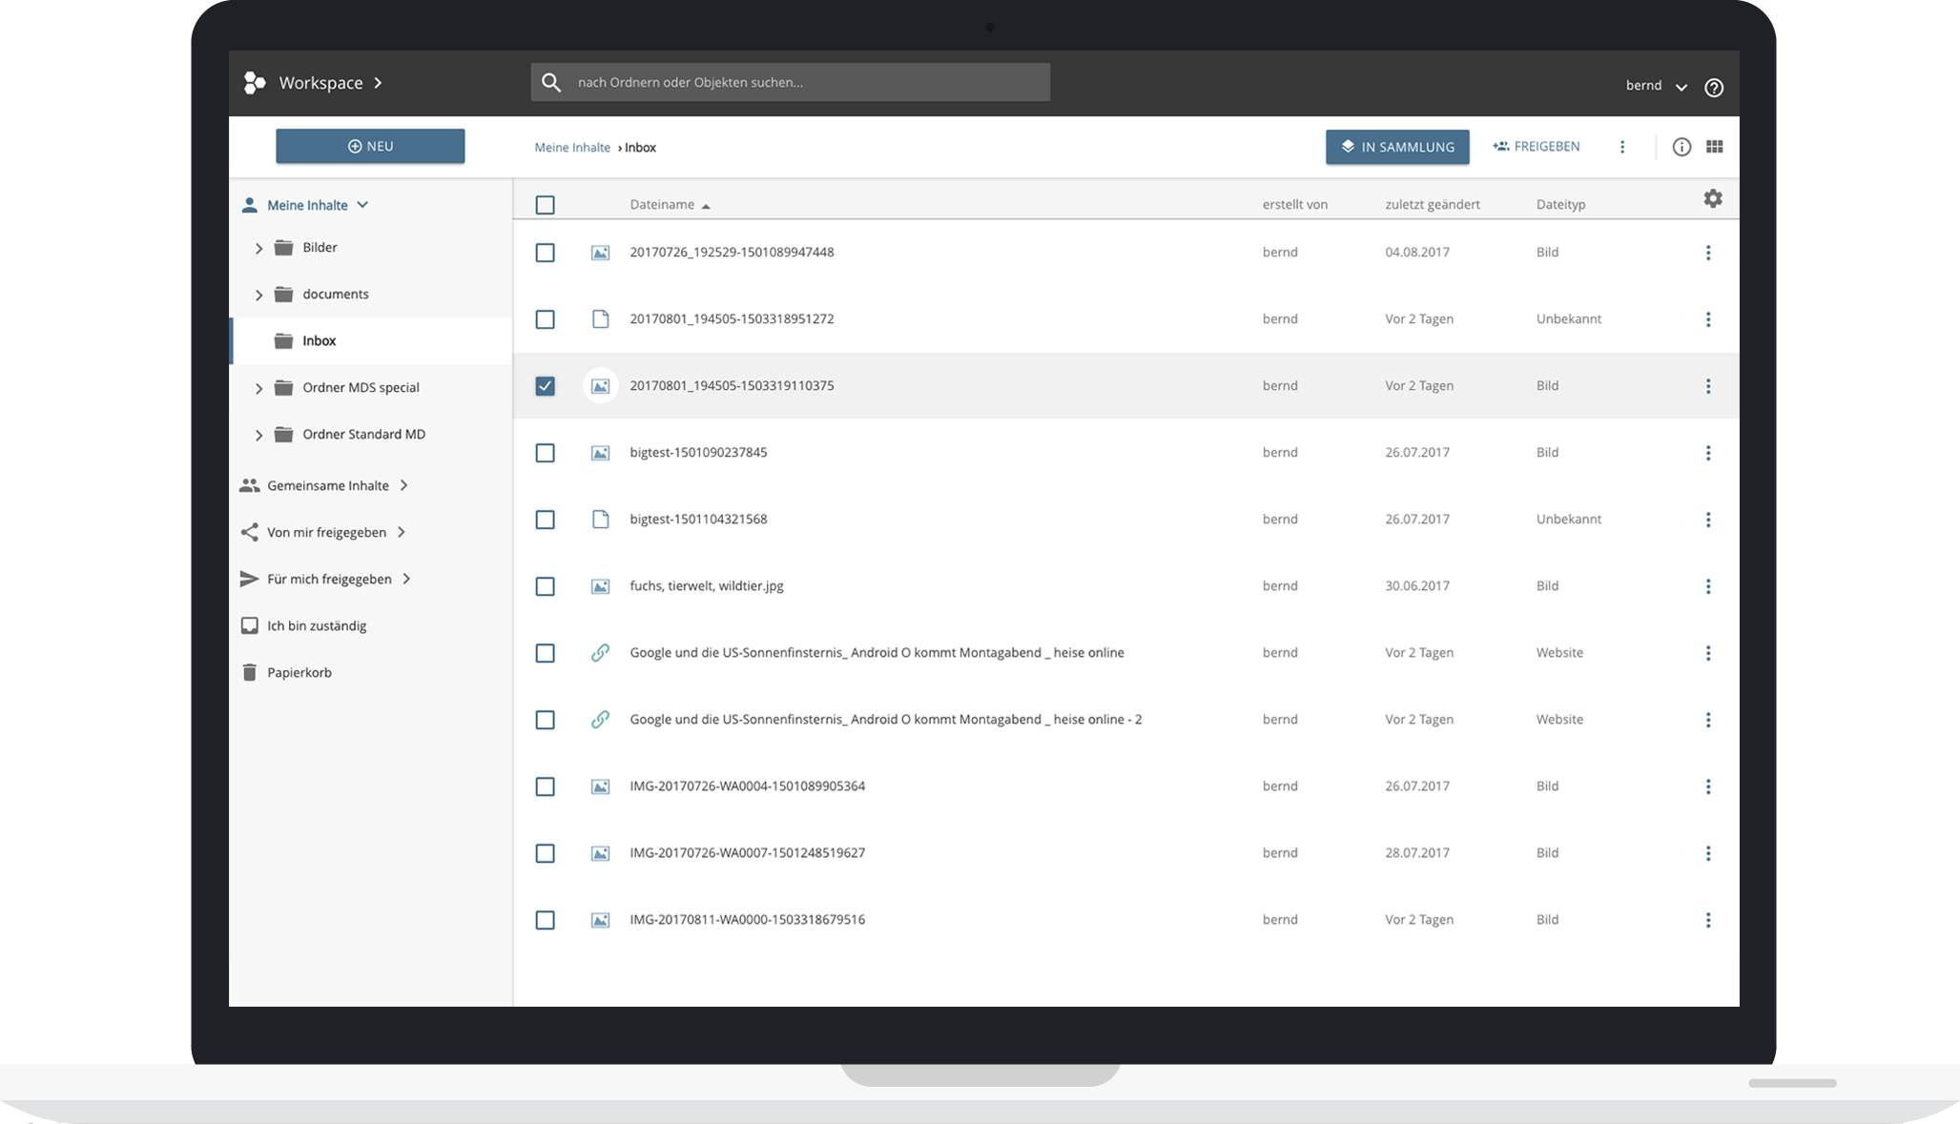
Task: Uncheck the selected 20170801_194505-1503319110375 file
Action: point(545,386)
